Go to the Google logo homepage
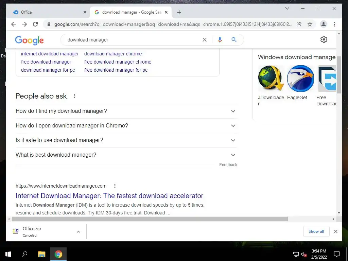Screen dimensions: 348x261 click(x=29, y=41)
